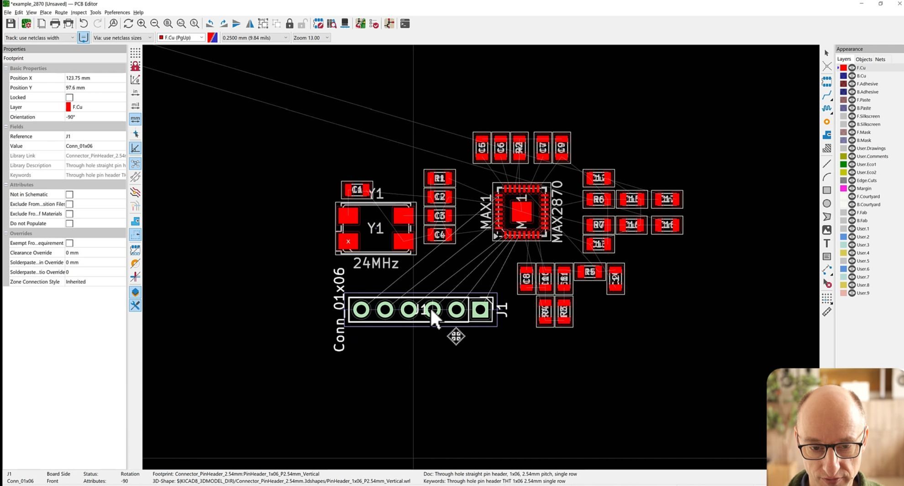The height and width of the screenshot is (486, 904).
Task: Click the Save icon in toolbar
Action: tap(11, 24)
